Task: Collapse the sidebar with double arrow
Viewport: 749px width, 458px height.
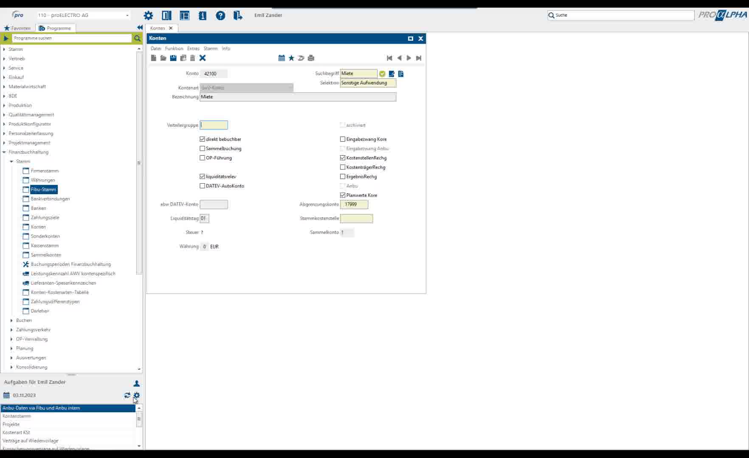Action: pyautogui.click(x=140, y=28)
